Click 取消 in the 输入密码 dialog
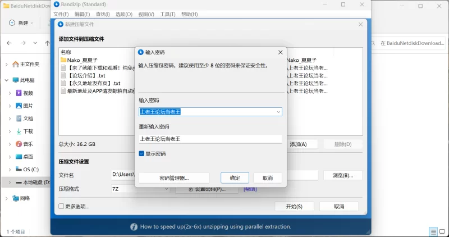 tap(268, 178)
